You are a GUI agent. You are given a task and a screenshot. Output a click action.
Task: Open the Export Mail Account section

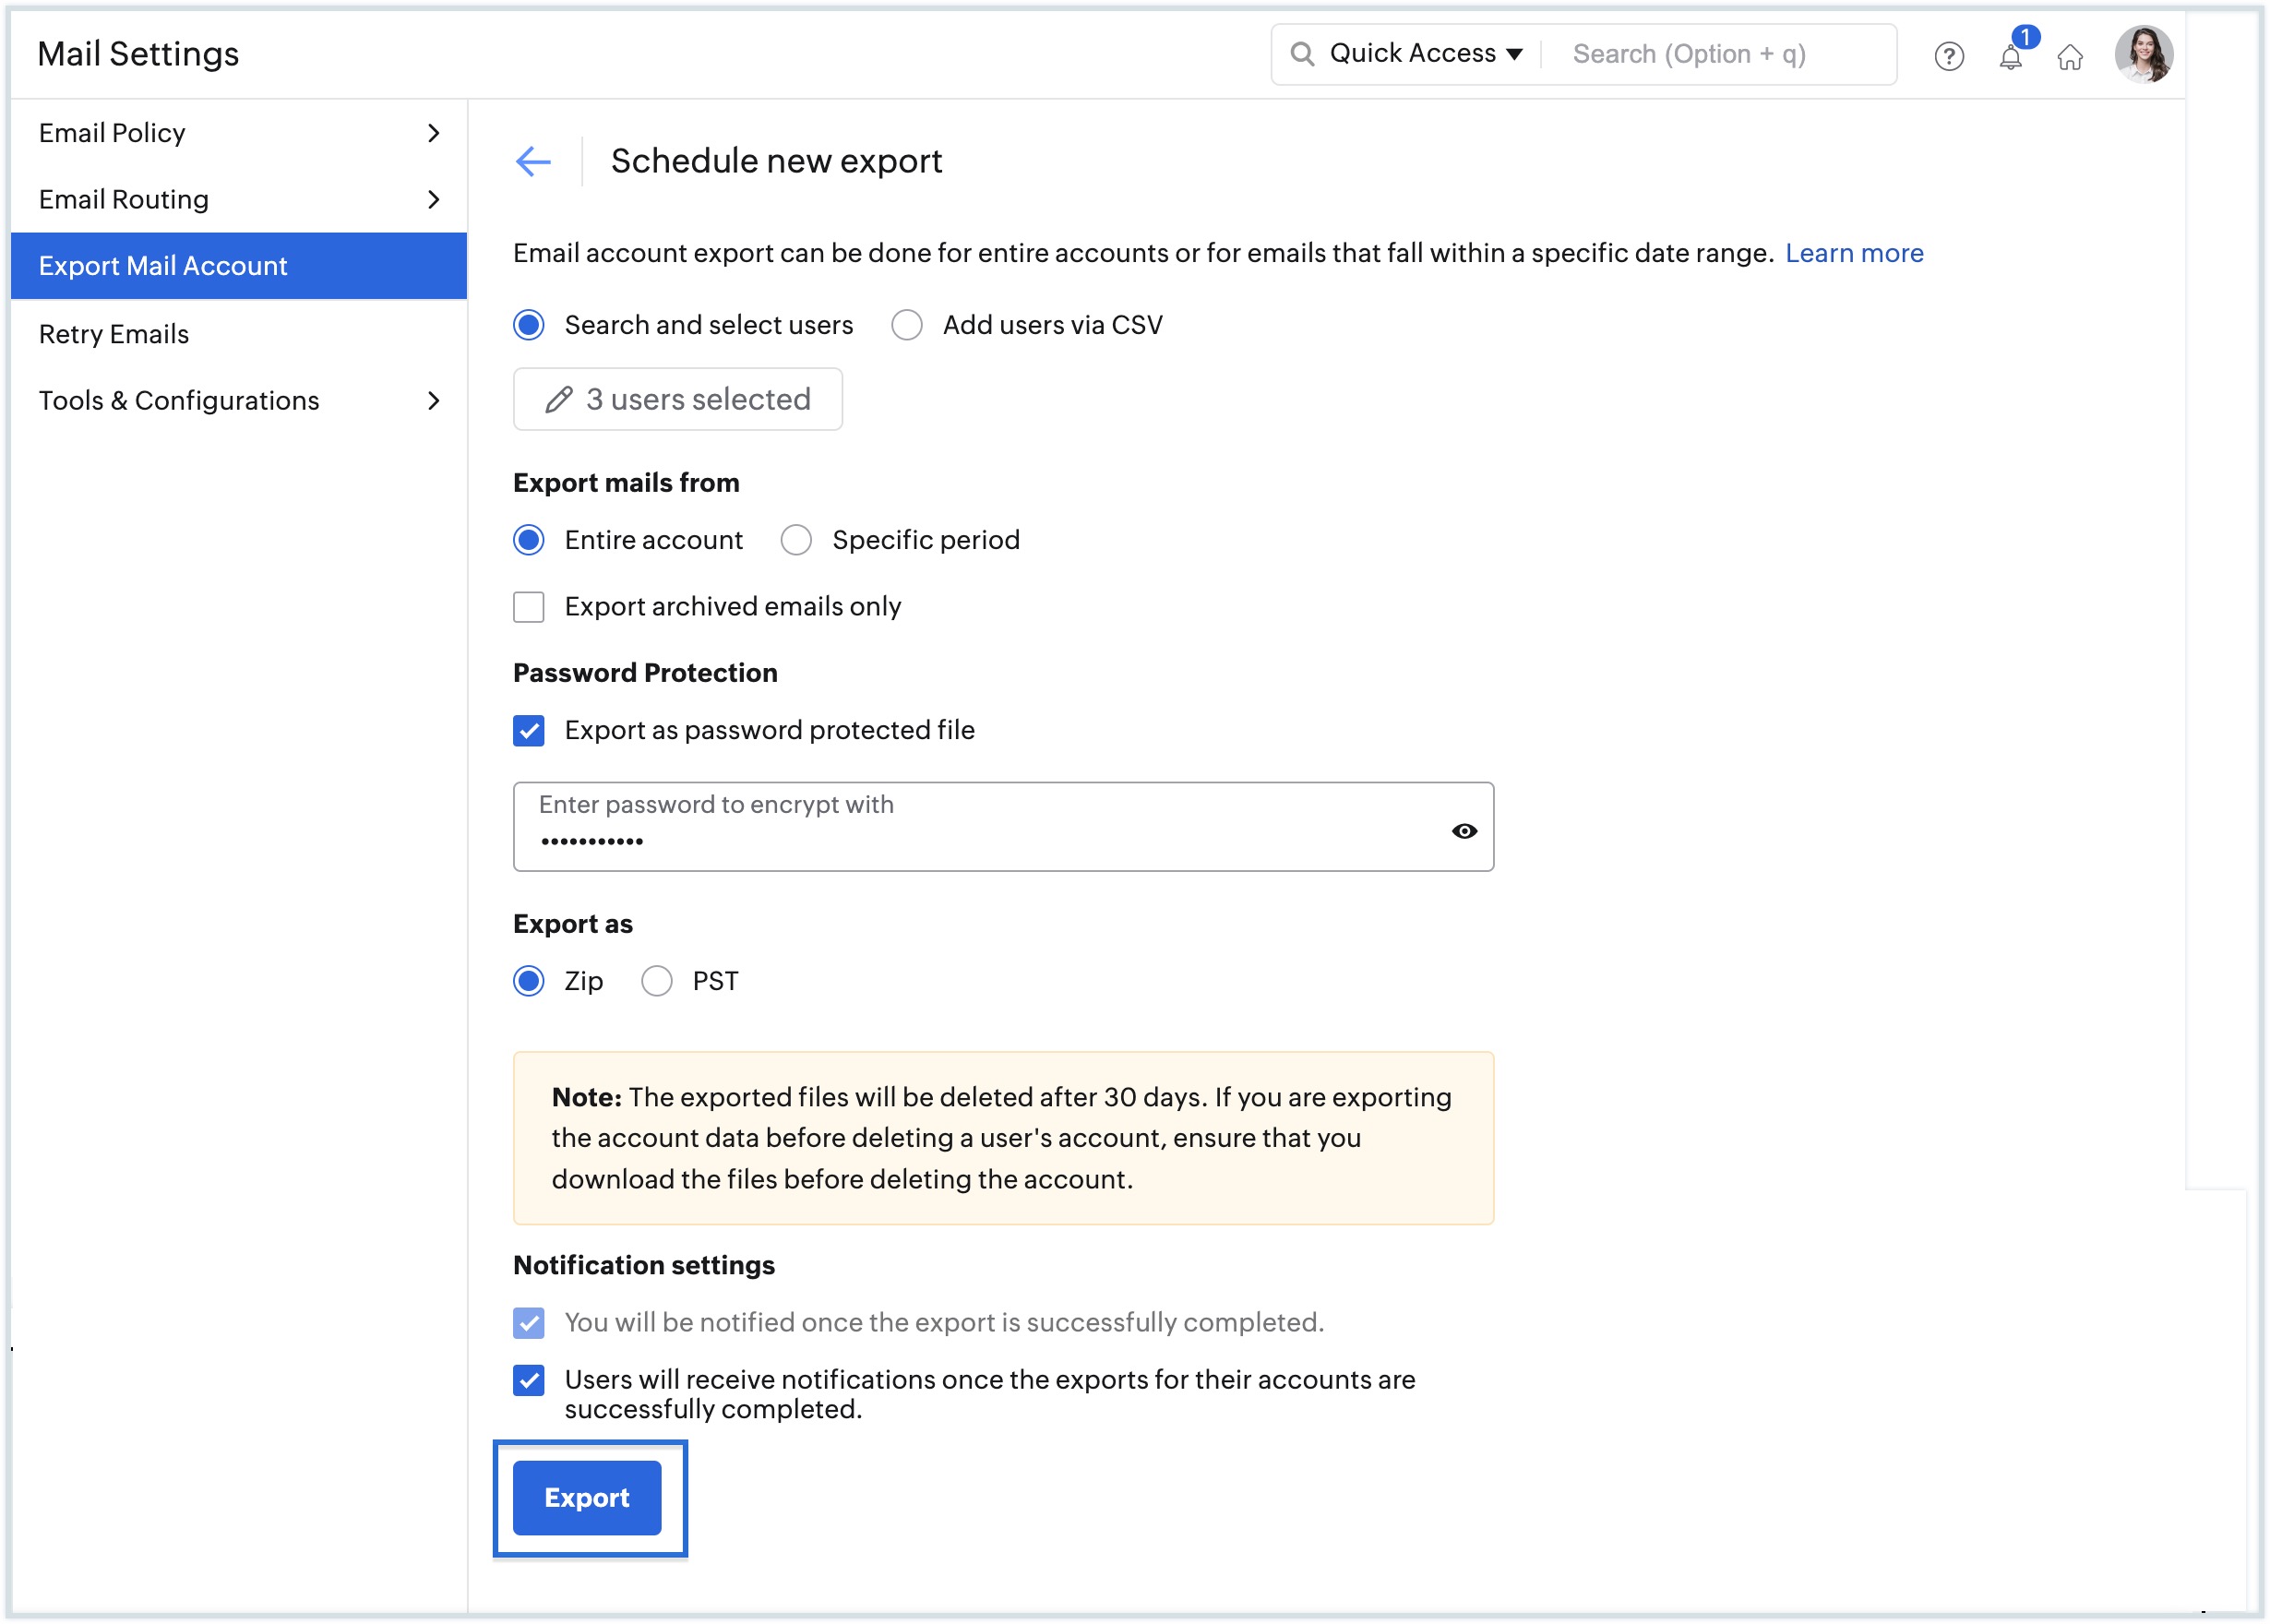(235, 266)
